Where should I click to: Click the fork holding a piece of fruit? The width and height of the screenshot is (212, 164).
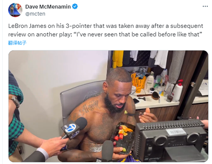pos(133,114)
